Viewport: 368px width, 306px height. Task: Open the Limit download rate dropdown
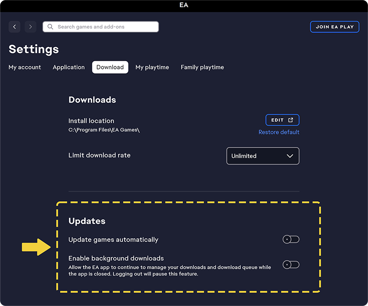pyautogui.click(x=263, y=156)
